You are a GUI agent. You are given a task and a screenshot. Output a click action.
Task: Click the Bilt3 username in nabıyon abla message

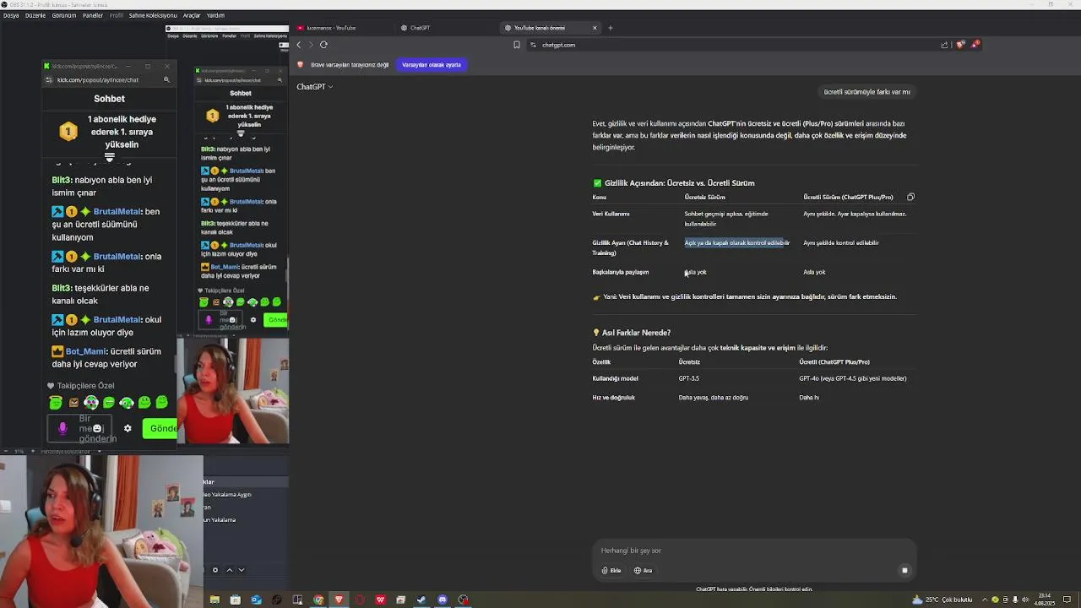pos(61,180)
